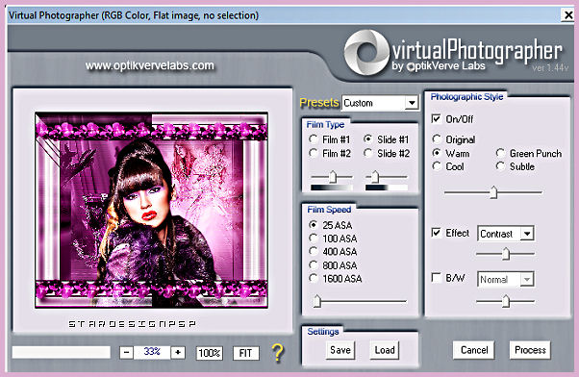Click the yellow question mark help icon

(x=278, y=353)
